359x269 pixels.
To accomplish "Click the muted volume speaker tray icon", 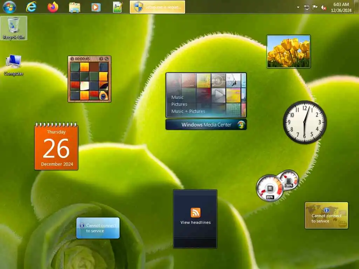I will tap(324, 8).
